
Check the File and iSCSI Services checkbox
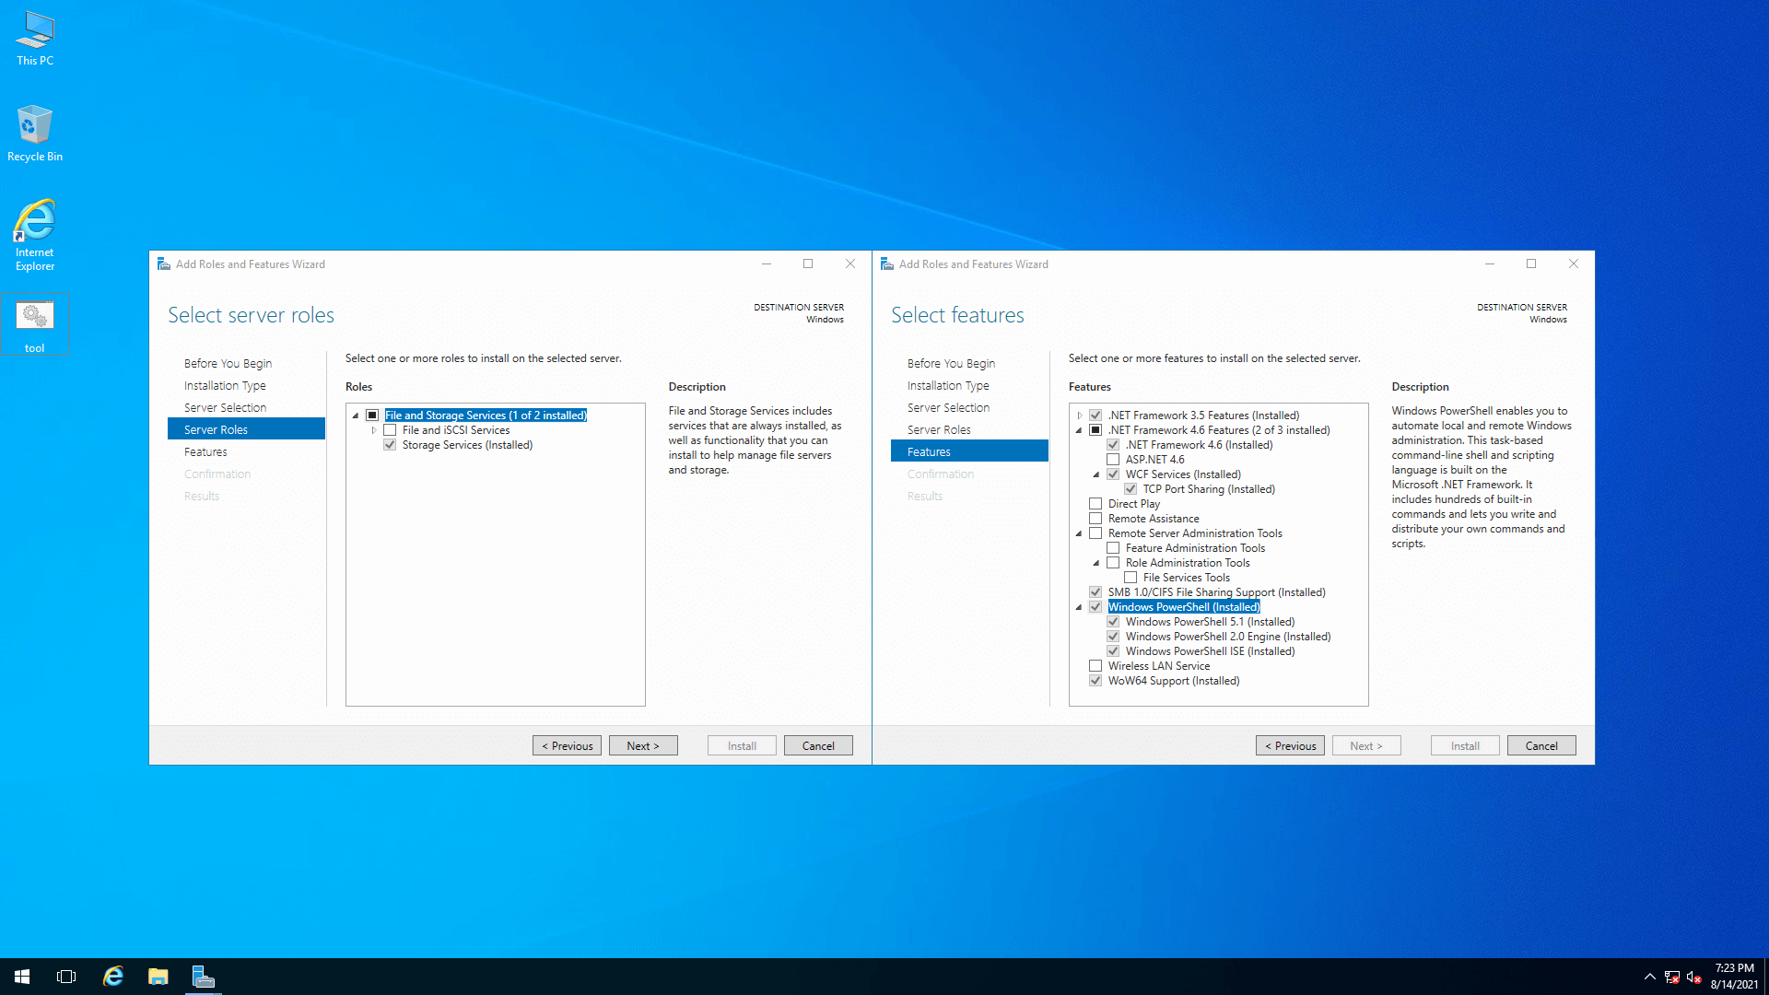[390, 430]
